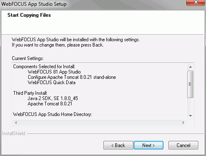Click the vertical scrollbar thumb in Current Settings
Screen dimensions: 206x156
pyautogui.click(x=190, y=84)
